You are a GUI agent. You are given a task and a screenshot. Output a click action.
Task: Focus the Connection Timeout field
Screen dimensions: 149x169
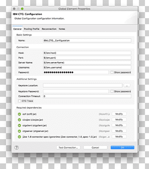pyautogui.click(x=87, y=96)
